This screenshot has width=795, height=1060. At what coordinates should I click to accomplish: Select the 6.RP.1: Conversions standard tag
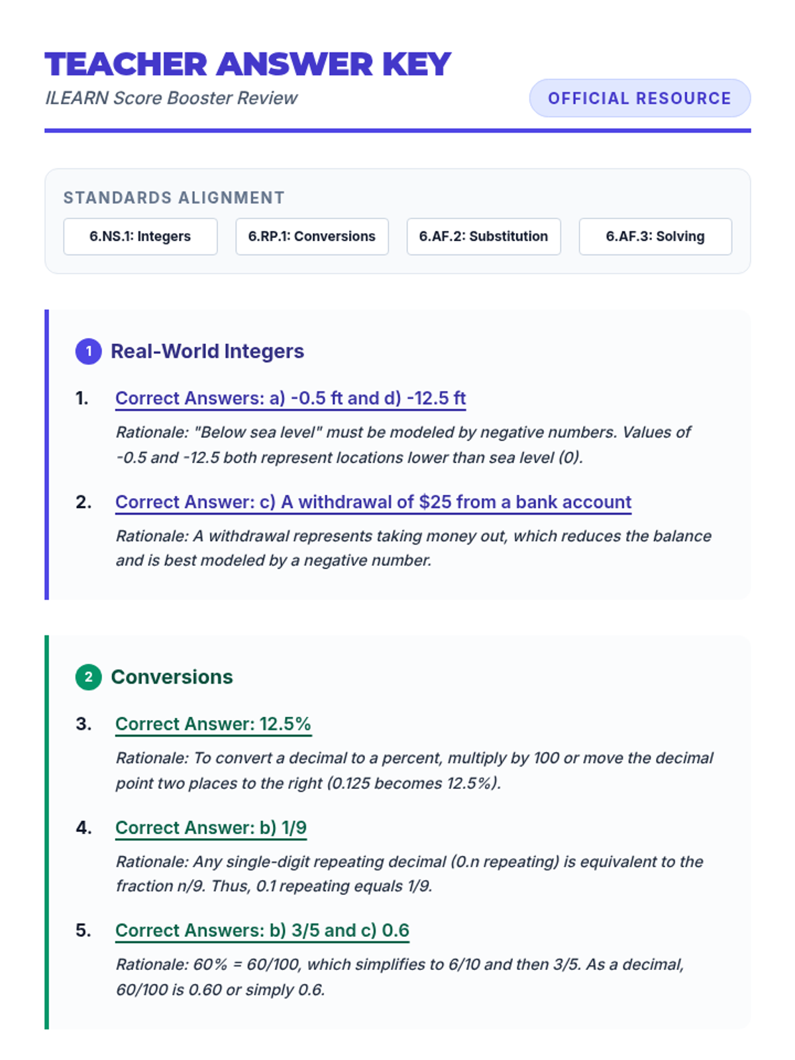pyautogui.click(x=312, y=237)
